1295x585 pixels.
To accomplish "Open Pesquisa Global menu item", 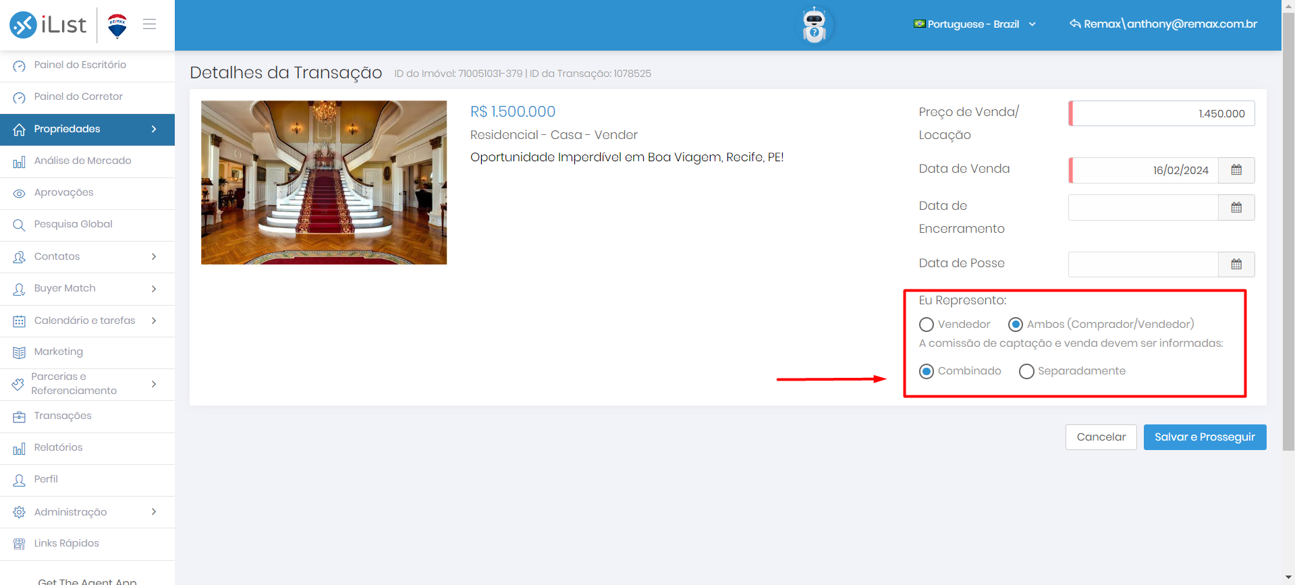I will click(88, 225).
